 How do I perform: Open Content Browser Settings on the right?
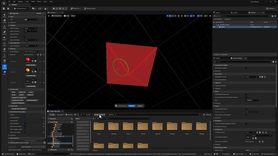(207, 114)
